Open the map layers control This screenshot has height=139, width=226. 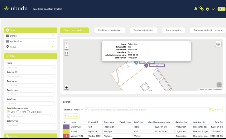coord(218,44)
